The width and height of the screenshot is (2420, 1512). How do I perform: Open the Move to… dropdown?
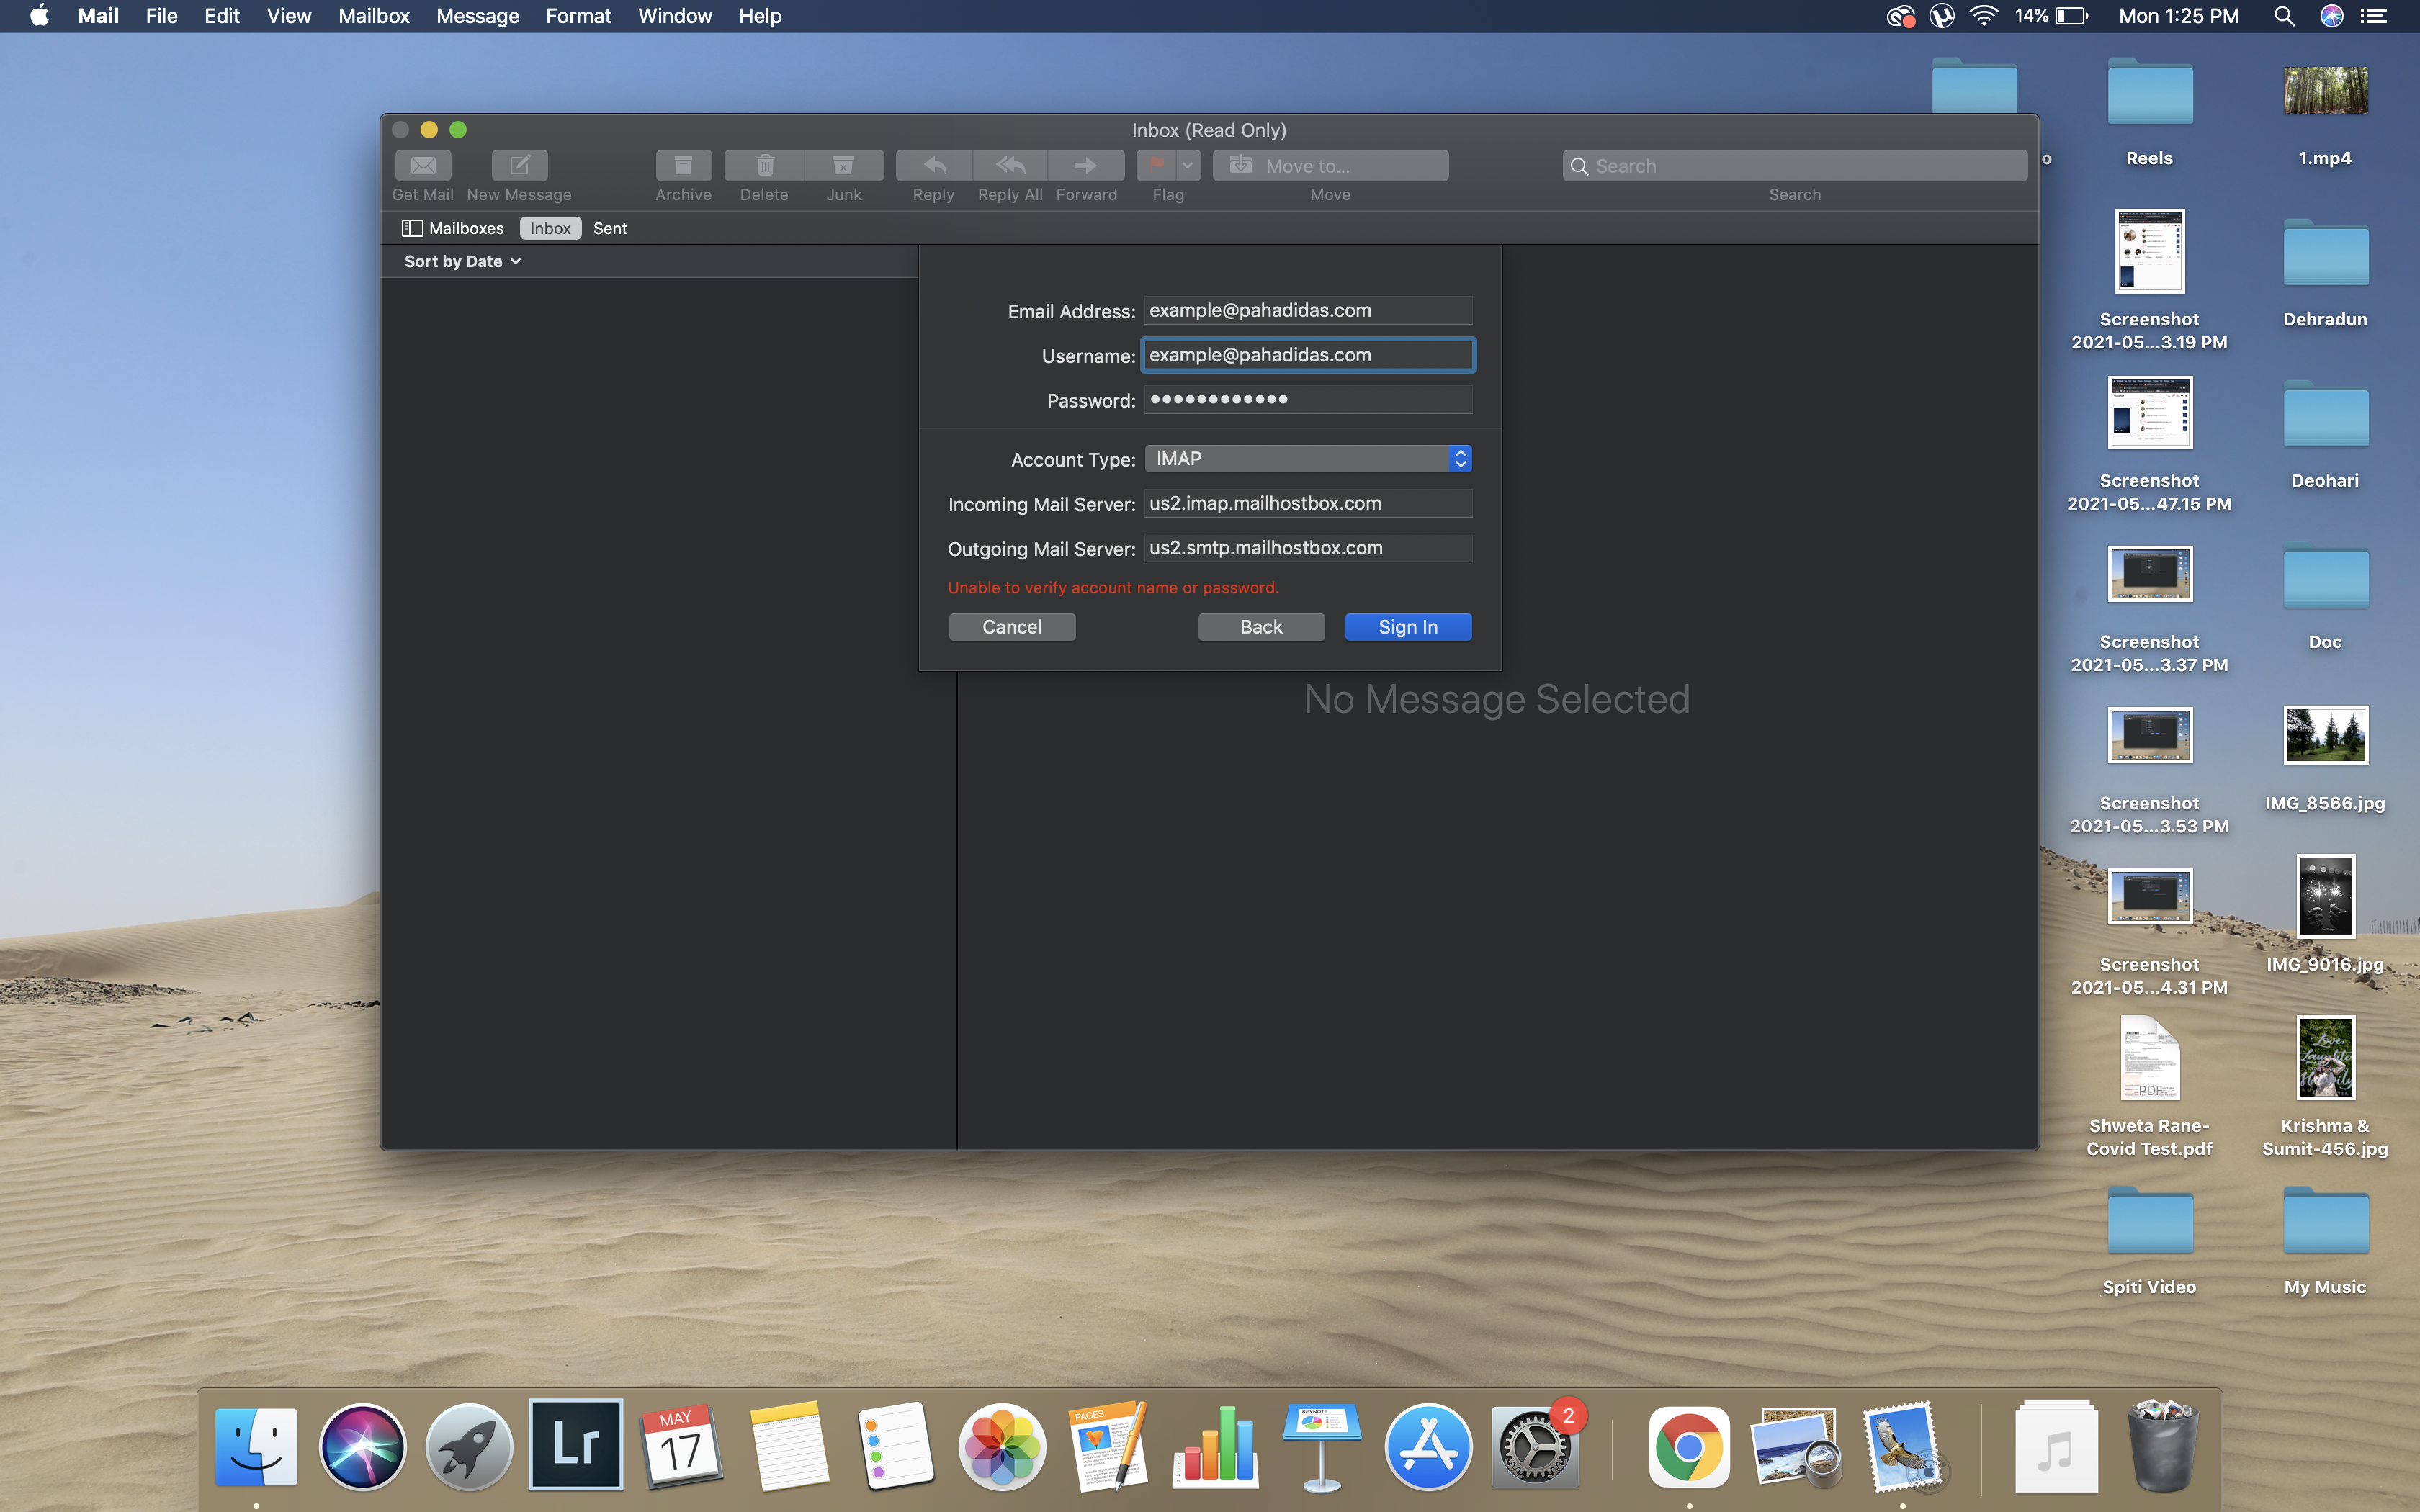(x=1330, y=166)
